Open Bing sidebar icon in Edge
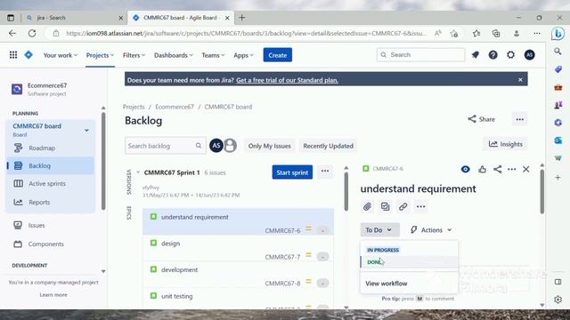The image size is (570, 320). click(558, 34)
